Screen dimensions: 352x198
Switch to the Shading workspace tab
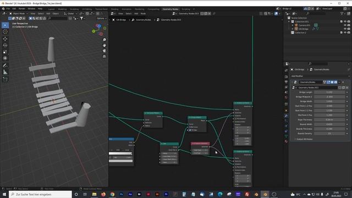click(114, 9)
